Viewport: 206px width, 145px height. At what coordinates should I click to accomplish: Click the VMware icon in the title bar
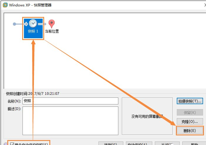(x=5, y=5)
